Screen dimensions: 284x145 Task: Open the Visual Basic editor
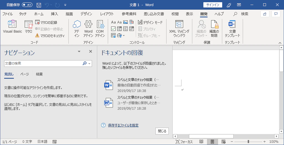tap(12, 27)
